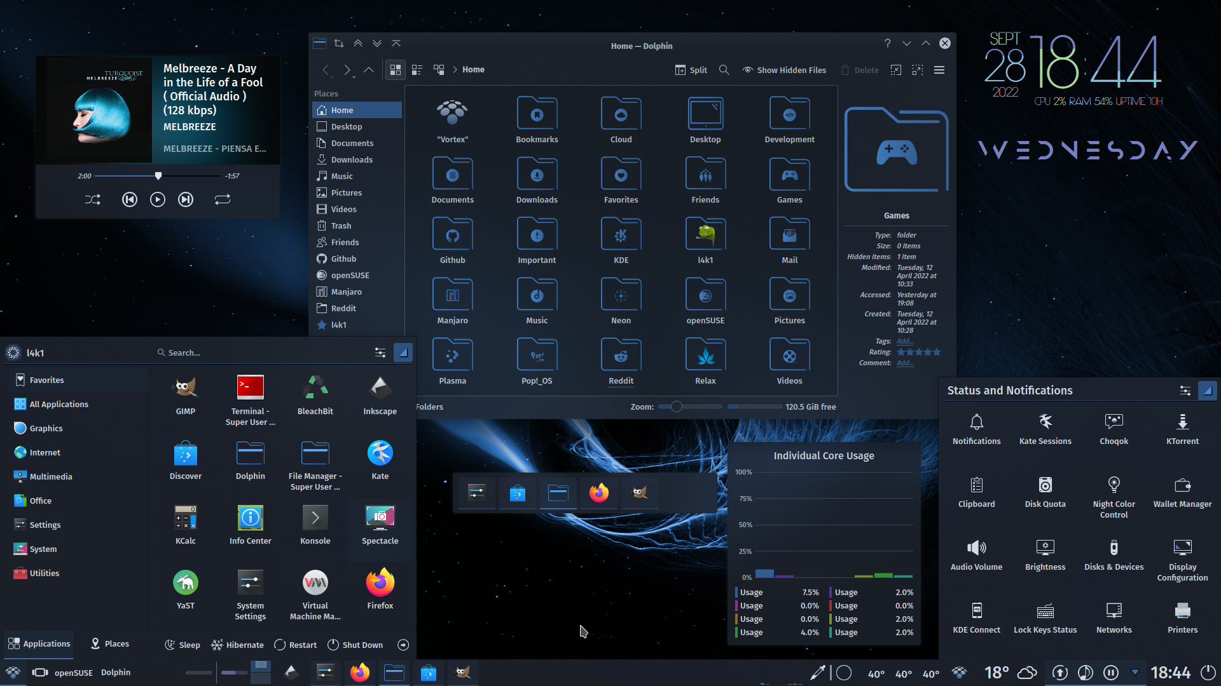Click Add link next to Tags
Screen dimensions: 1221x686
click(x=905, y=341)
